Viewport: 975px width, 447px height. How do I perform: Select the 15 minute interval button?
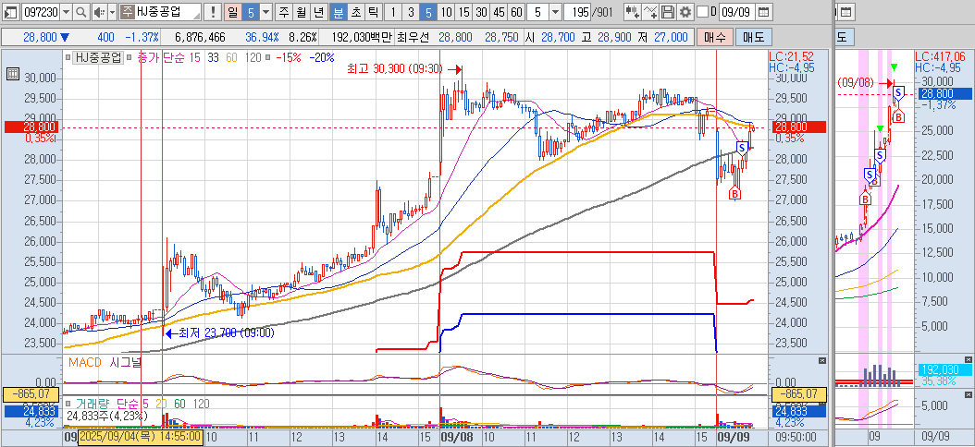(x=463, y=12)
